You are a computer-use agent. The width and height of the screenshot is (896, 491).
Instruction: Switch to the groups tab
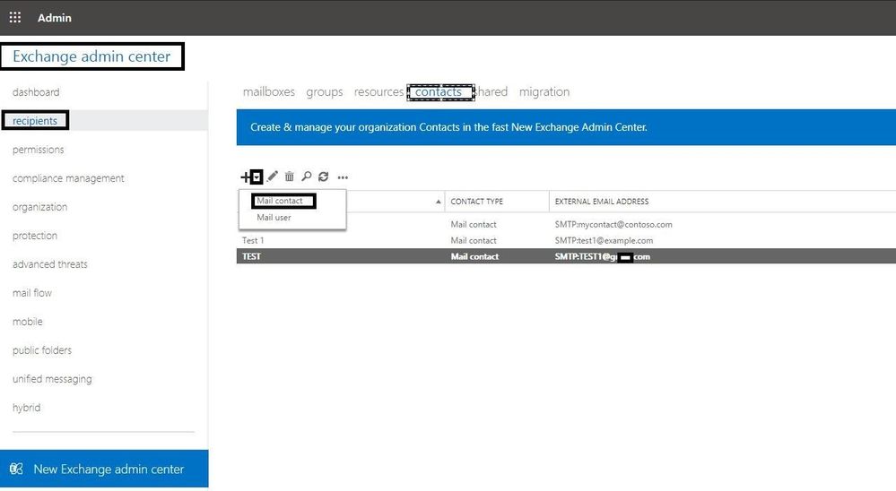coord(324,92)
